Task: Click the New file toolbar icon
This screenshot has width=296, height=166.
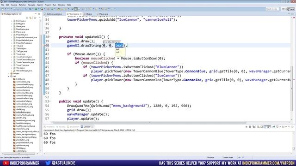Action: 3,9
